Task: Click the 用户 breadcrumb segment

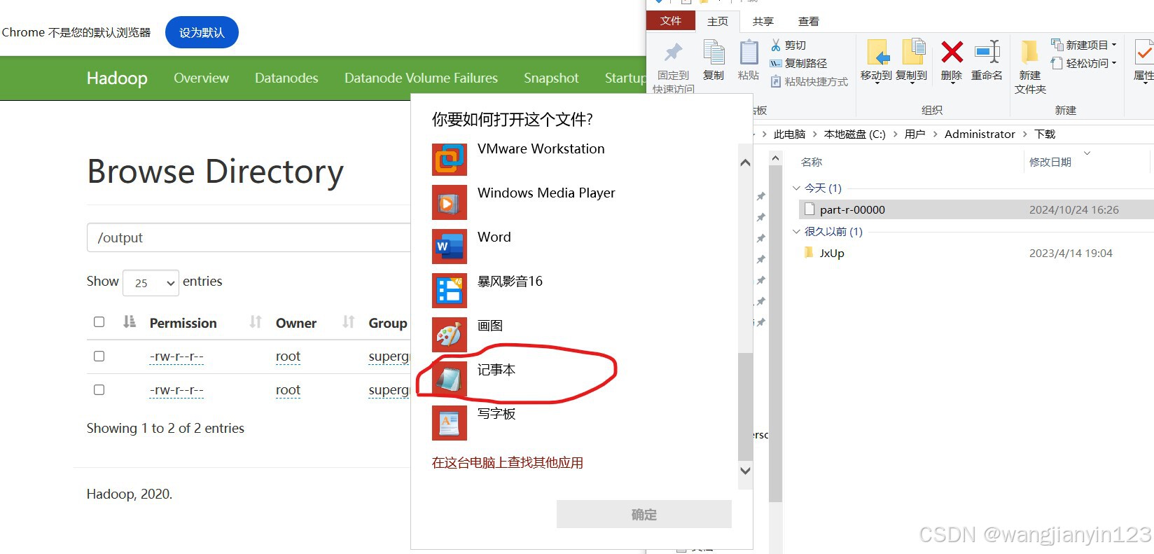Action: (915, 134)
